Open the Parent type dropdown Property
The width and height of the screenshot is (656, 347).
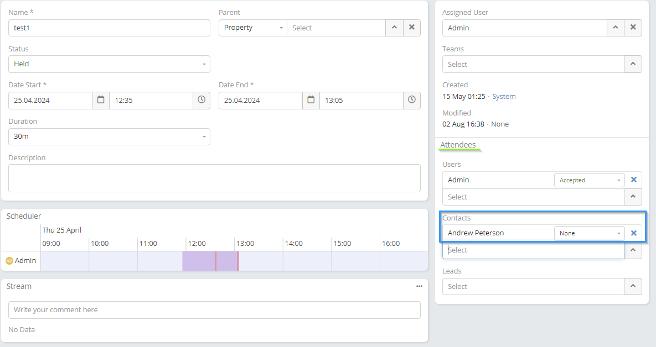[252, 28]
